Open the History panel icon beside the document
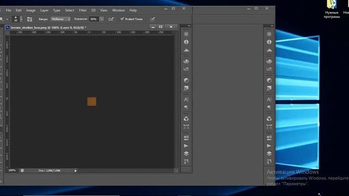This screenshot has height=196, width=349. coord(186,161)
